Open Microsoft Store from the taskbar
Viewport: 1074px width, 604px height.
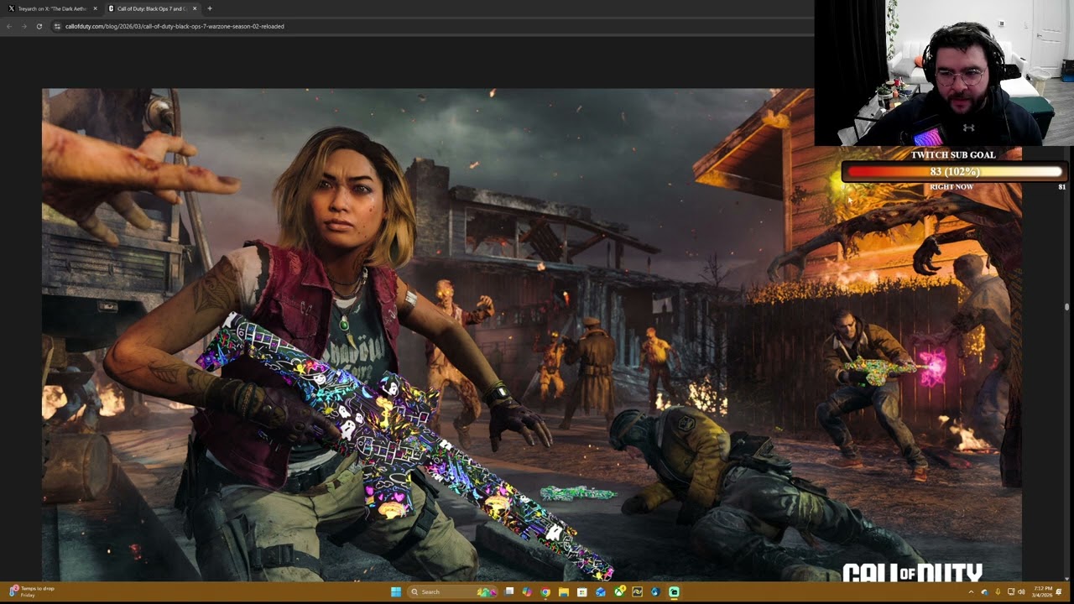pyautogui.click(x=582, y=591)
